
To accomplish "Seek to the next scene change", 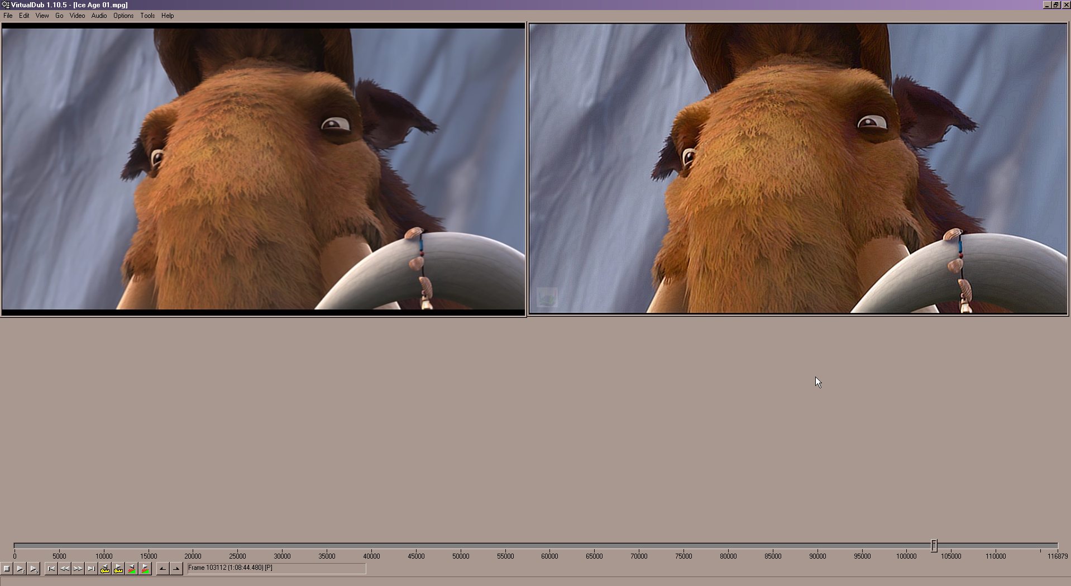I will coord(145,569).
